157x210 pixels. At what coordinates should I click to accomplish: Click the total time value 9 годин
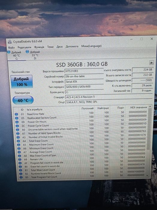(x=142, y=90)
